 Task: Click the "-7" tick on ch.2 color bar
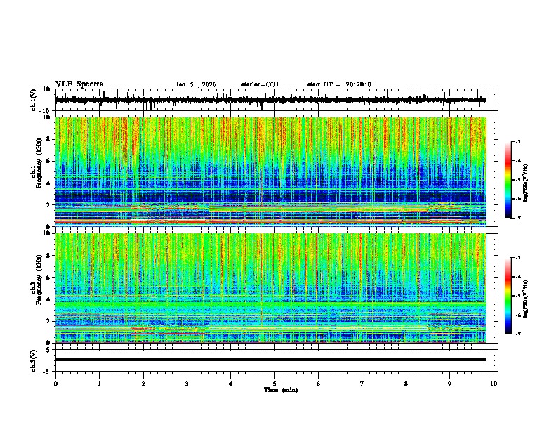point(517,334)
